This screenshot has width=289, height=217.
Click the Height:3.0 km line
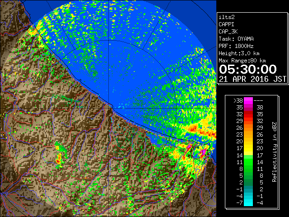pos(239,53)
